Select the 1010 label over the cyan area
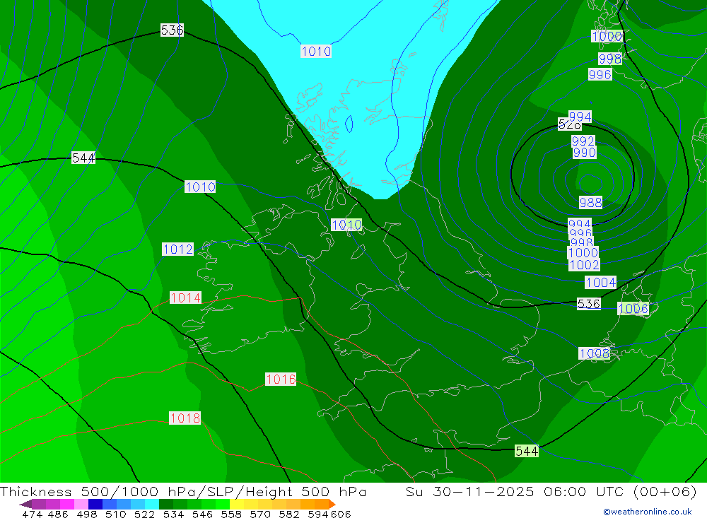Screen dimensions: 707x518 316,52
